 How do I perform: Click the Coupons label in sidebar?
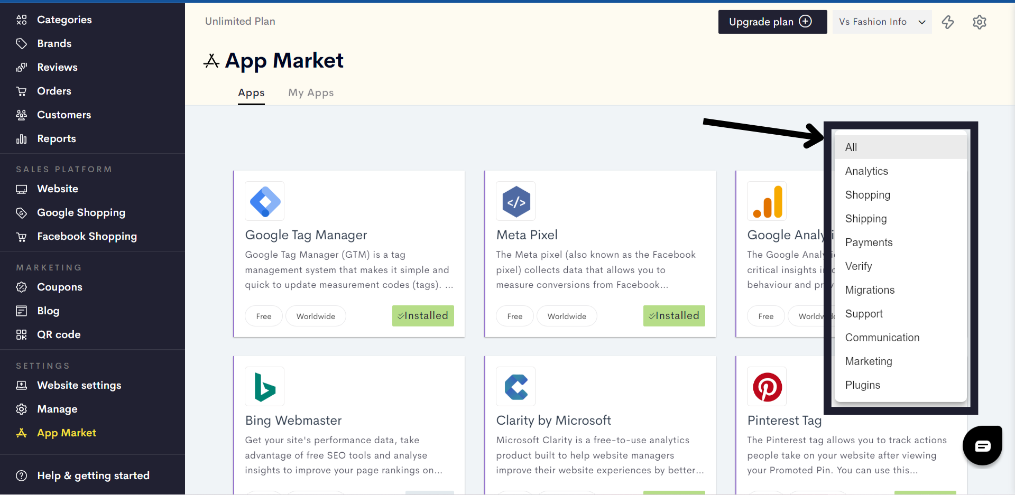tap(60, 287)
